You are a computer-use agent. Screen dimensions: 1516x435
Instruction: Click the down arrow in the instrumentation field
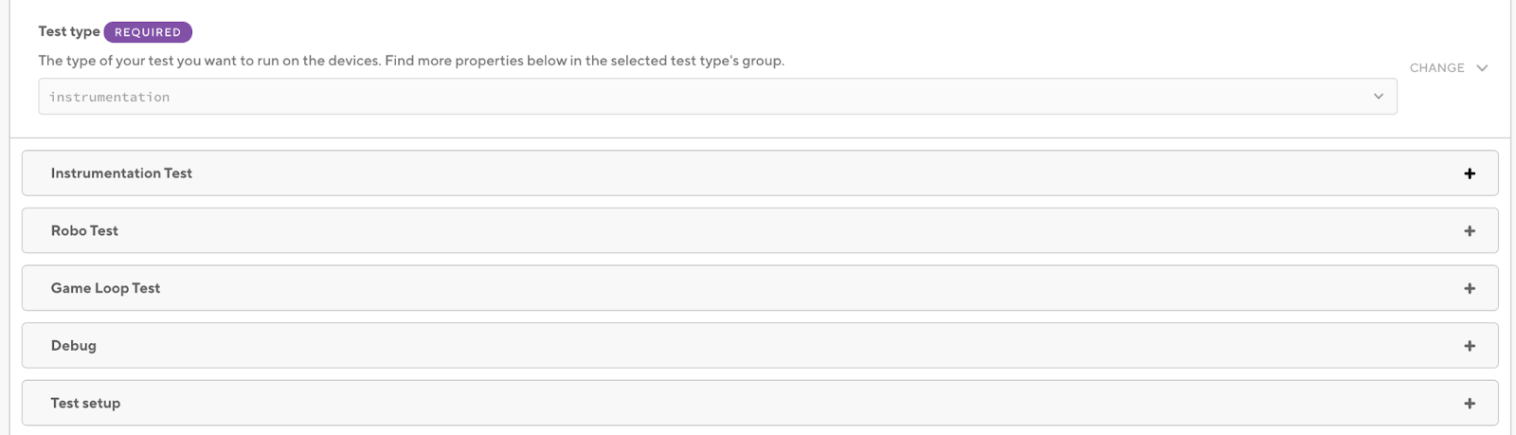tap(1379, 97)
